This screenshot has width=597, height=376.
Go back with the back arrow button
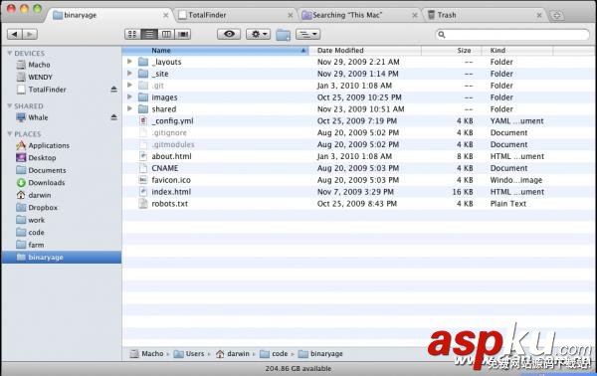coord(15,34)
